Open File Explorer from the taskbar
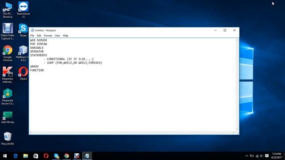 (26, 156)
